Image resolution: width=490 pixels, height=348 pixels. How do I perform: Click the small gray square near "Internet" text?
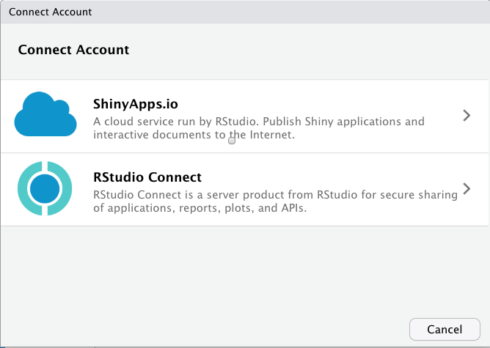click(232, 140)
